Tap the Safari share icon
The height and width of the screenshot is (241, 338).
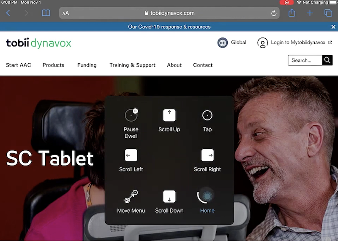point(292,13)
